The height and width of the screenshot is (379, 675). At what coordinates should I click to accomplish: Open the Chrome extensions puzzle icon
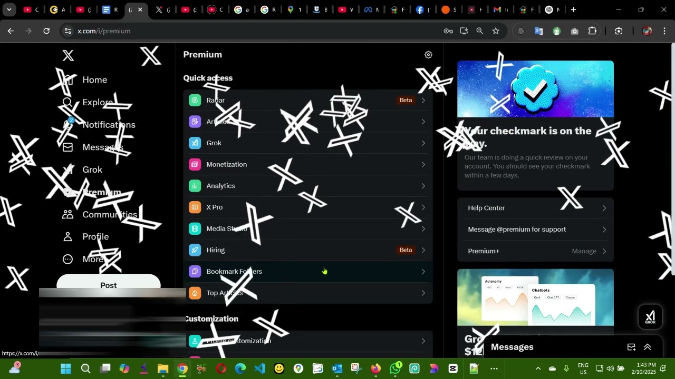592,31
